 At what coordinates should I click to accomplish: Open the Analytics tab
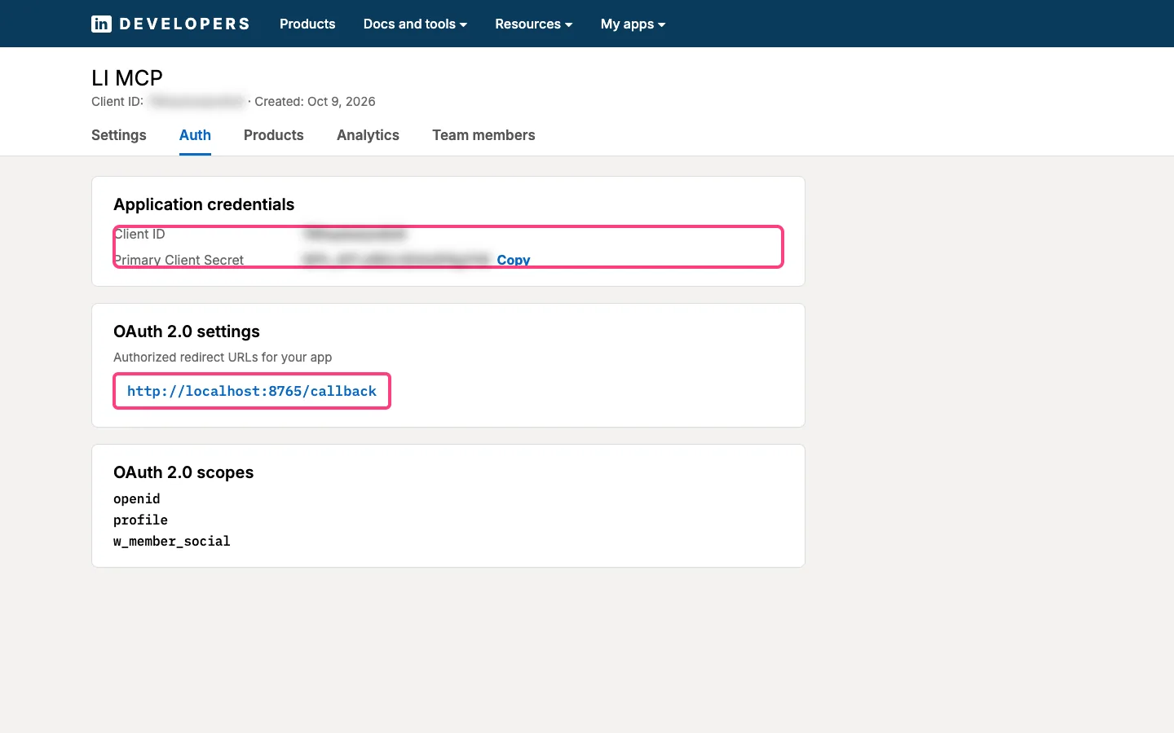pyautogui.click(x=368, y=135)
